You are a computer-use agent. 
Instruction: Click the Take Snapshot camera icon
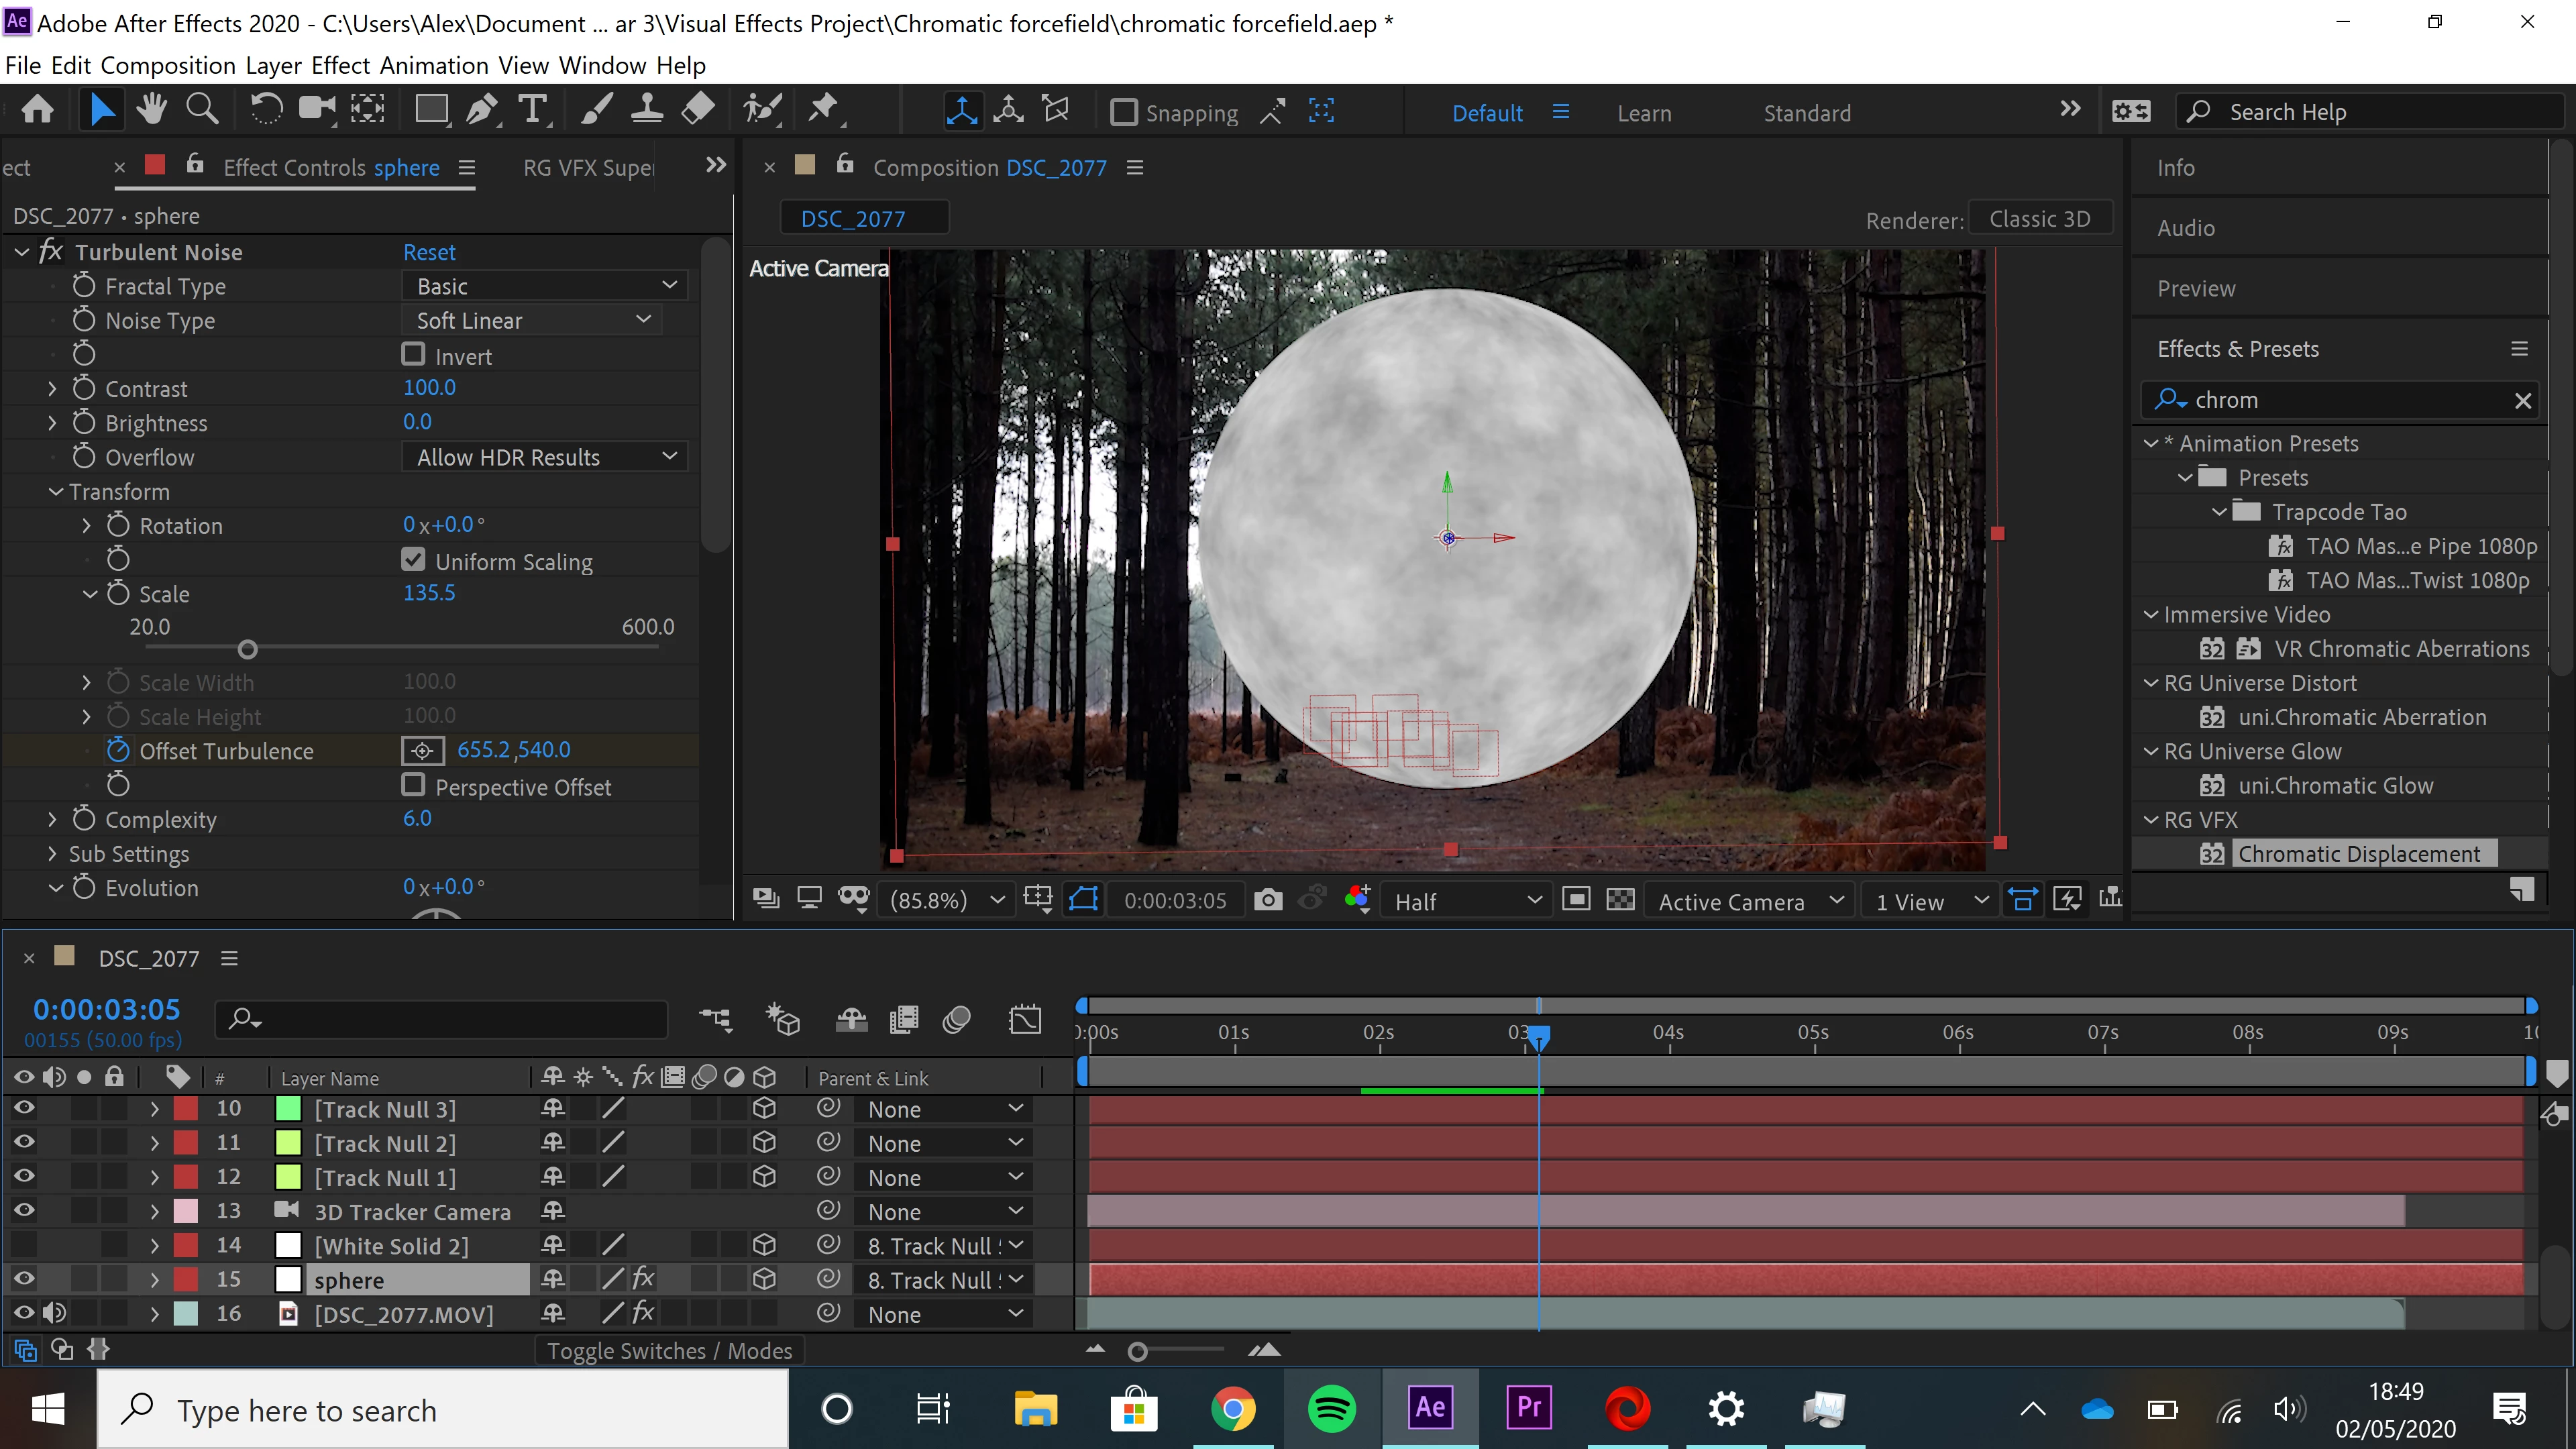click(1268, 900)
